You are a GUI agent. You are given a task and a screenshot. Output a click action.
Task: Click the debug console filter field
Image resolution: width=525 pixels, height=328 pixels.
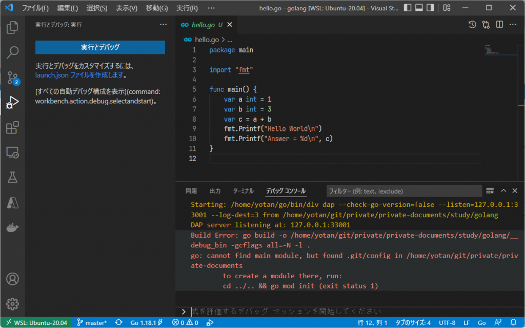click(404, 191)
